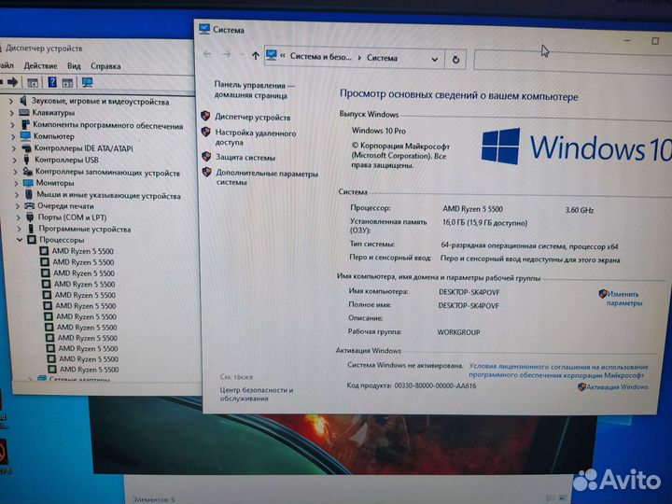Open Центр безопасности и обслуживания link
Screen dimensions: 672x504
tap(257, 394)
